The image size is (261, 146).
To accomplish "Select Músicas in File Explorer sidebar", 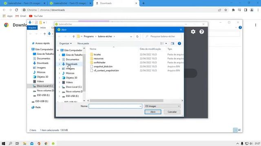I will 41,72.
